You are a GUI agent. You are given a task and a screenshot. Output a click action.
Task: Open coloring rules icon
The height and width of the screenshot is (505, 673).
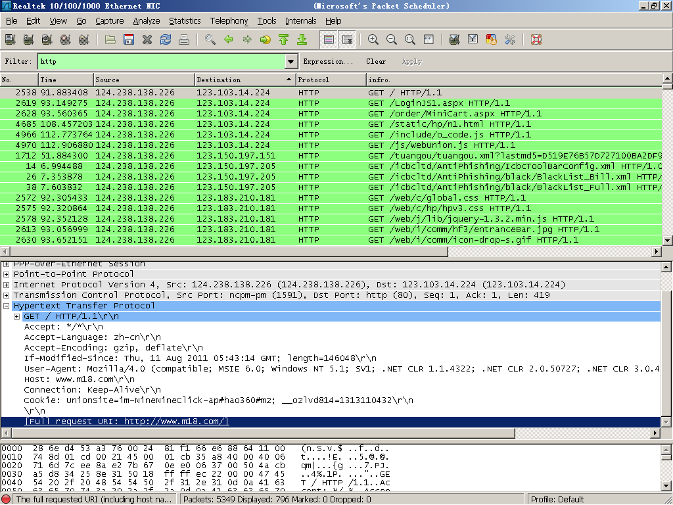492,39
